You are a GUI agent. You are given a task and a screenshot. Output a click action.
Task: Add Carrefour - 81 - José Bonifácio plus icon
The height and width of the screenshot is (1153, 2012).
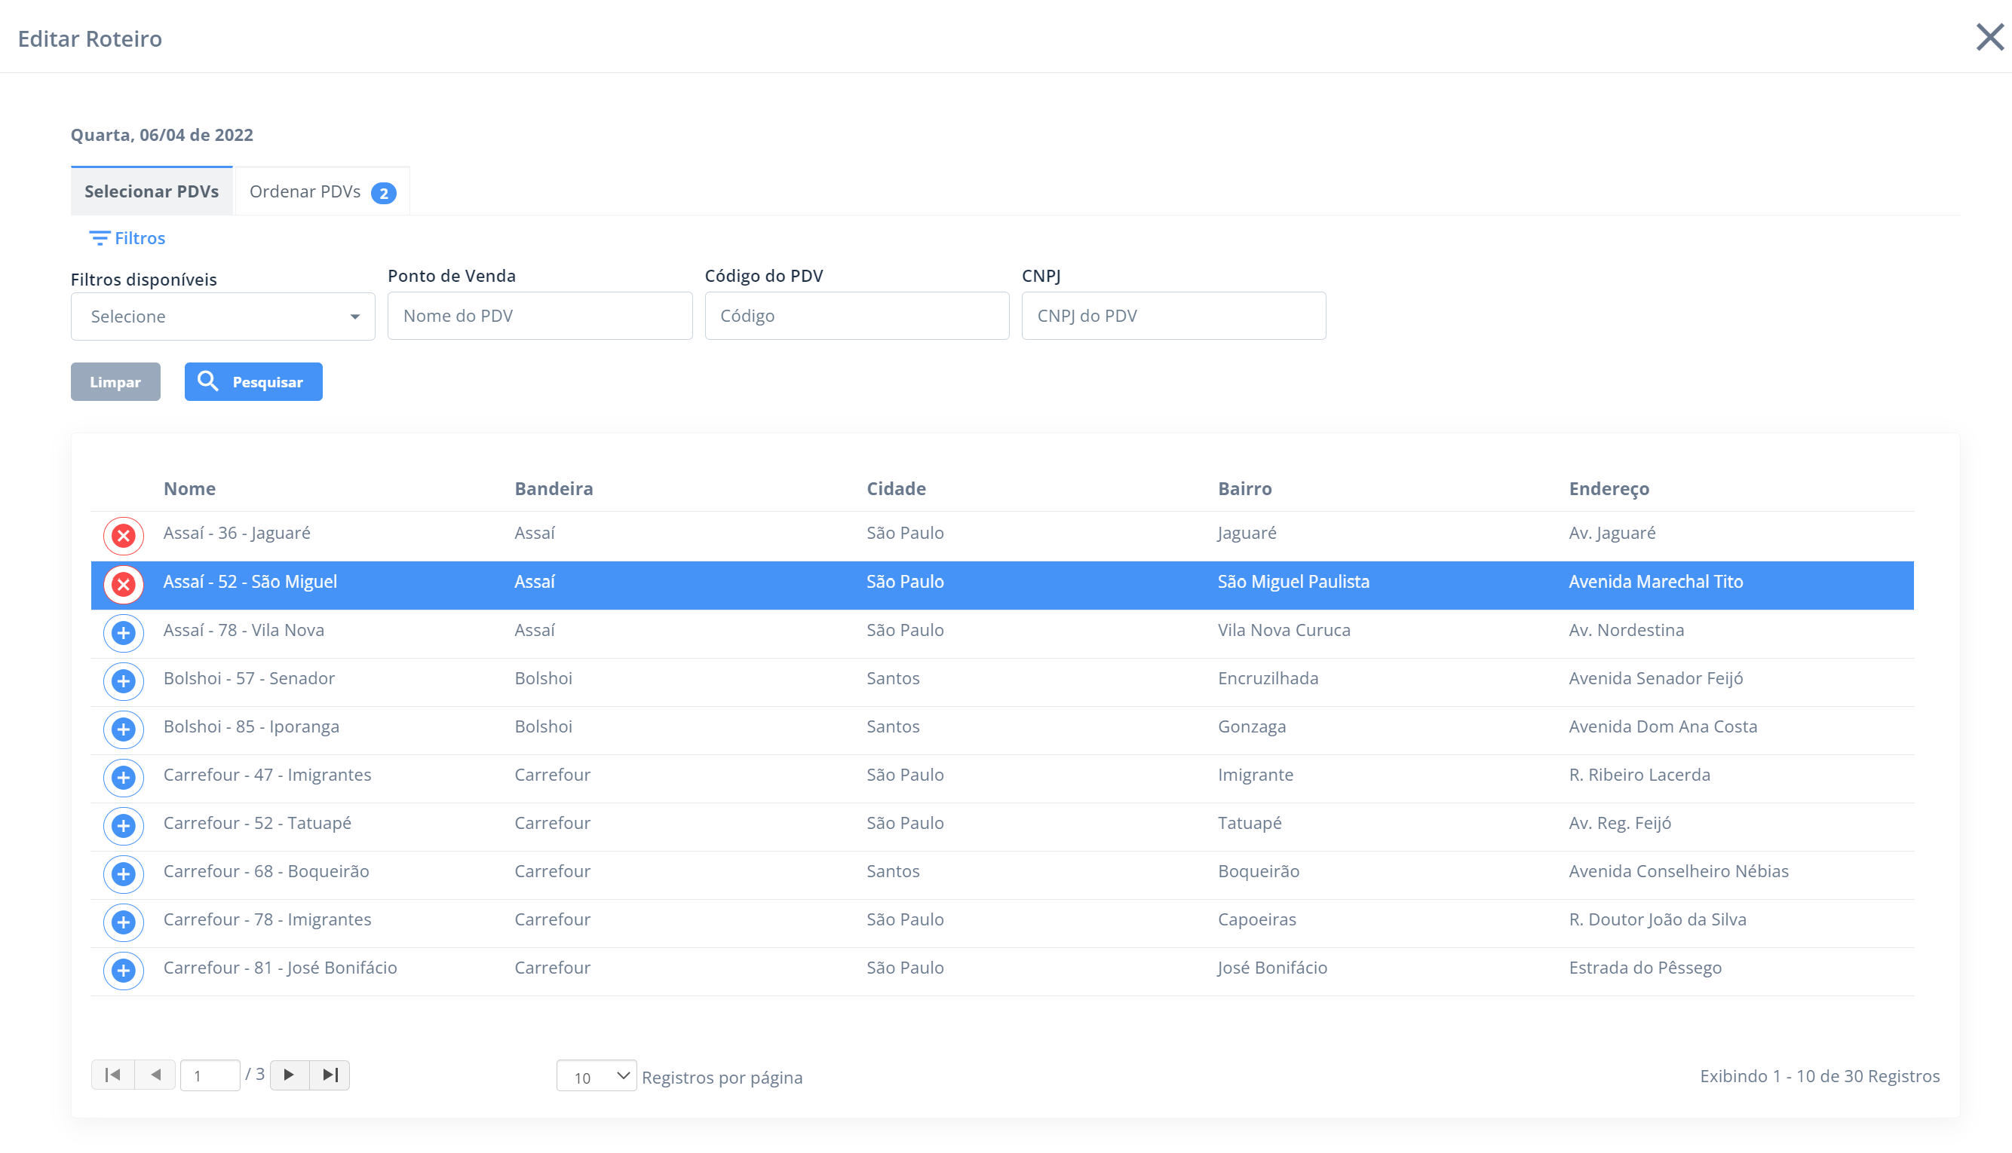124,971
